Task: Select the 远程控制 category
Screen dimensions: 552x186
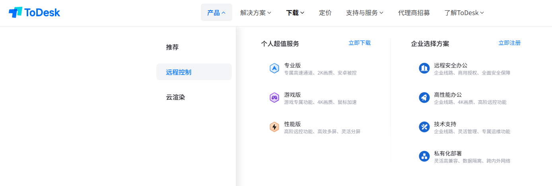Action: click(x=194, y=72)
